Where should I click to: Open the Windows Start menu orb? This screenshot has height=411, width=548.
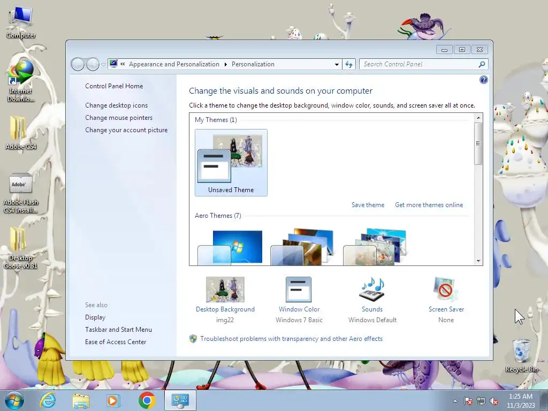(14, 400)
